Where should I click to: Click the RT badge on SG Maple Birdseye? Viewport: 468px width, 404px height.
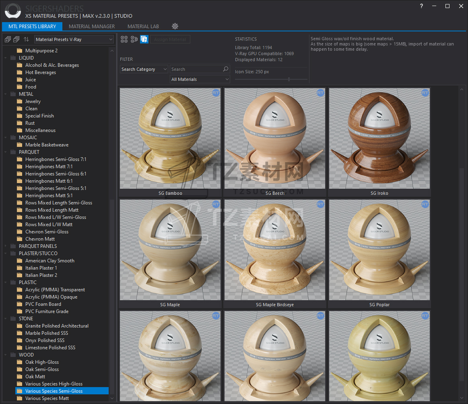click(x=320, y=204)
